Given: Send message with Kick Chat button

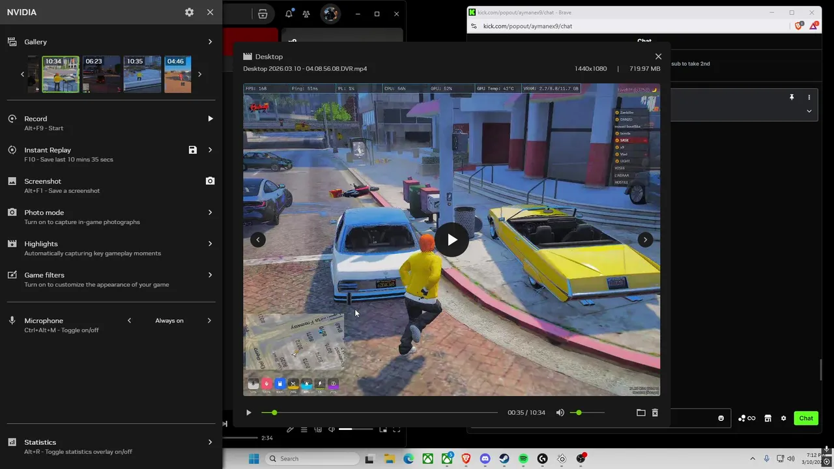Looking at the screenshot, I should click(806, 418).
